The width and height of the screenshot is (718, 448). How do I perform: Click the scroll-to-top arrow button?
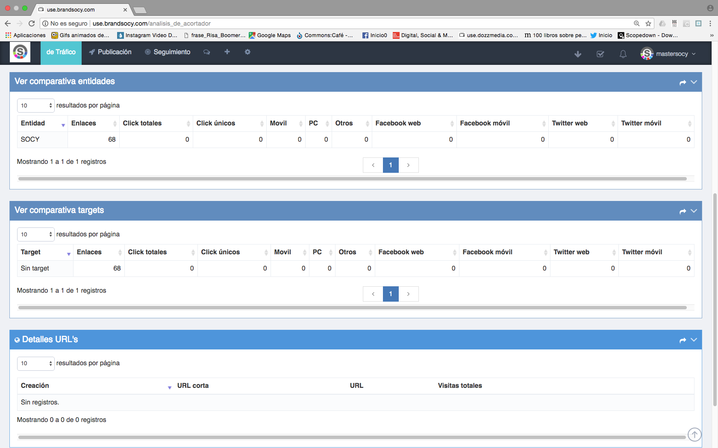coord(694,434)
